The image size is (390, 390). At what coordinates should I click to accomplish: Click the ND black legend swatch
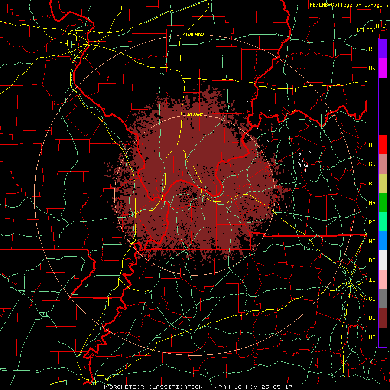[383, 337]
